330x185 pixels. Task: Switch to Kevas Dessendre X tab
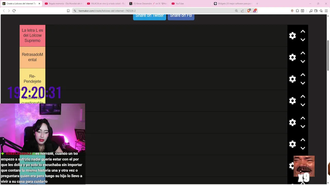[148, 4]
